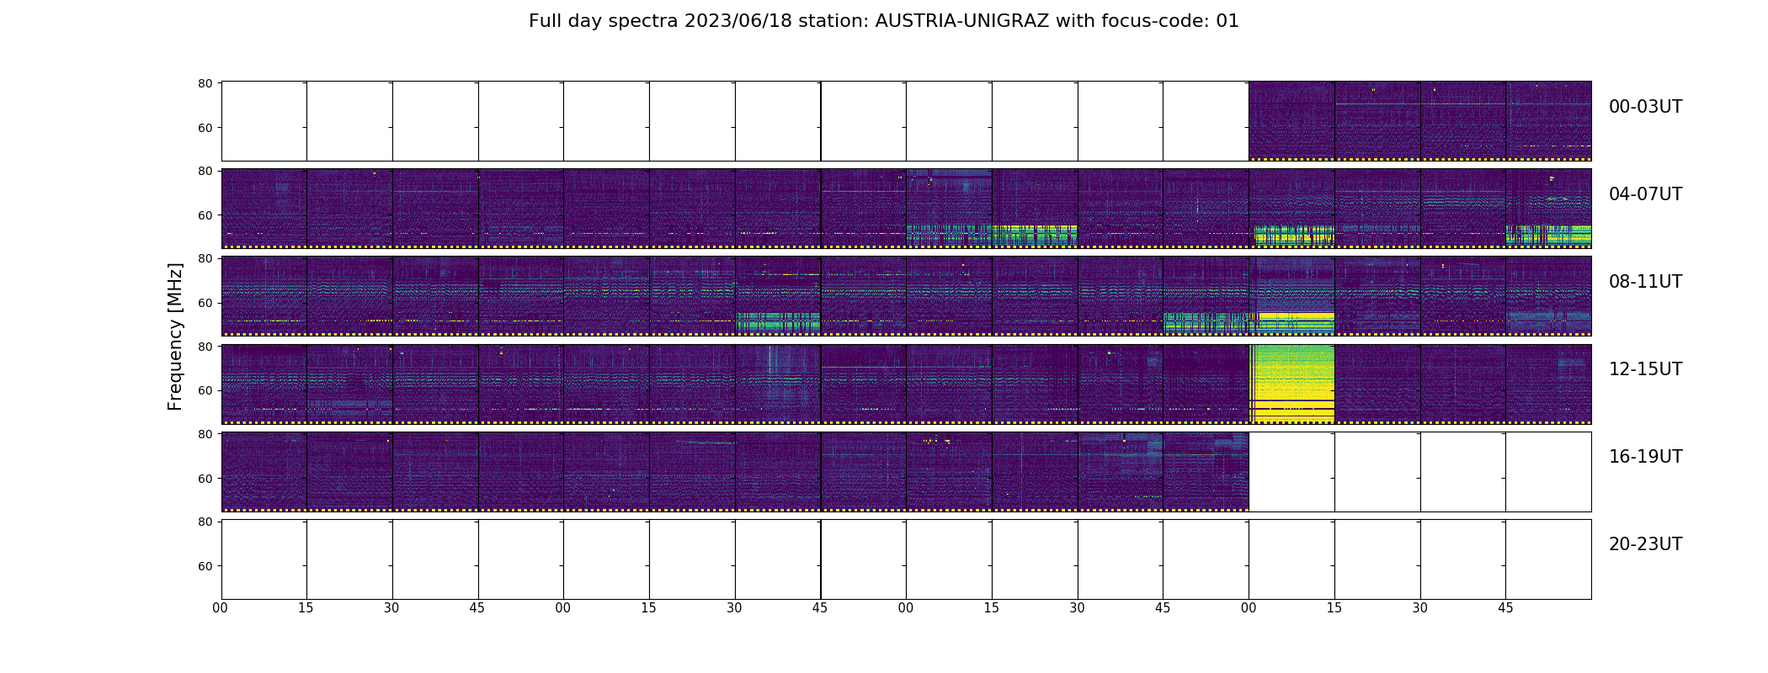Click the 60 tick label in the 00-03UT row
Viewport: 1768px width, 673px height.
205,128
